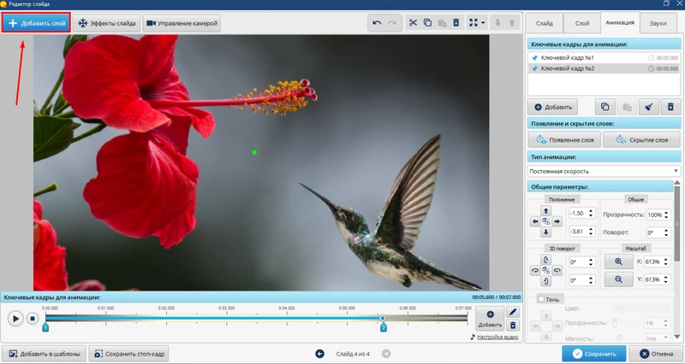
Task: Expand the fit-to-screen dropdown arrow in toolbar
Action: click(x=485, y=23)
